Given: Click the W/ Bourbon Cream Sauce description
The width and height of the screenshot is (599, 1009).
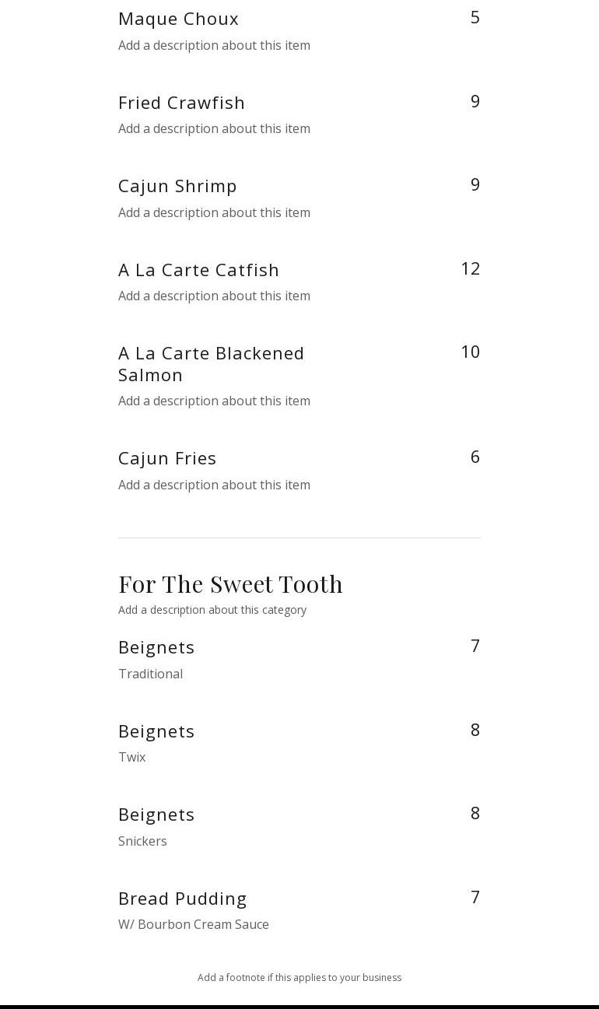Looking at the screenshot, I should click(194, 924).
